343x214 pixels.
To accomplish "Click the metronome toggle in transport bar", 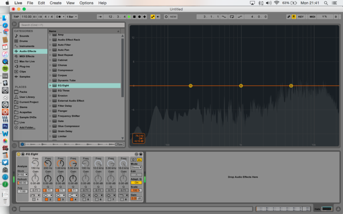I will click(x=58, y=16).
